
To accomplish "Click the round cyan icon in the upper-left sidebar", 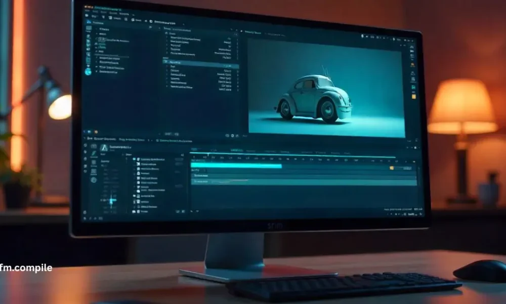I will pyautogui.click(x=88, y=72).
